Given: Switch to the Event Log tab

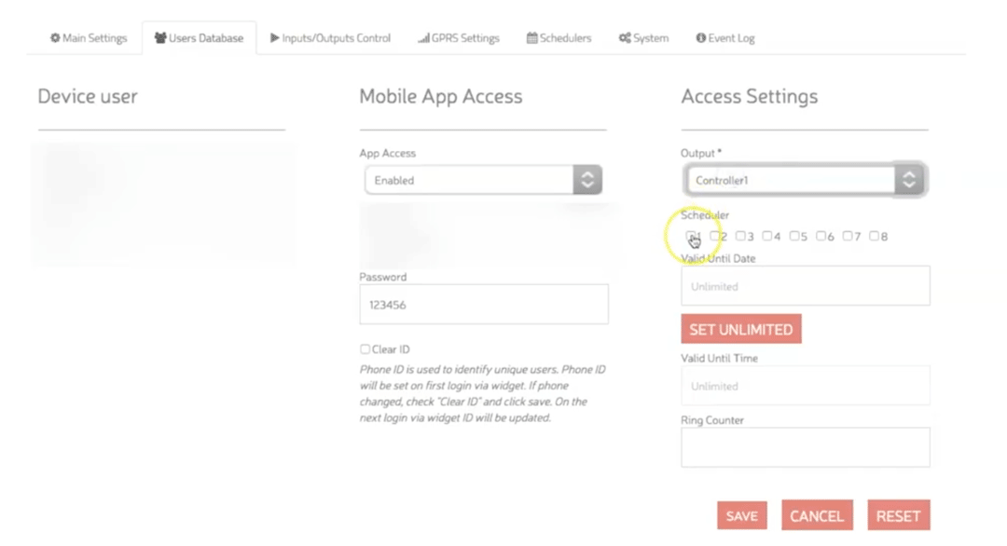Looking at the screenshot, I should 725,38.
